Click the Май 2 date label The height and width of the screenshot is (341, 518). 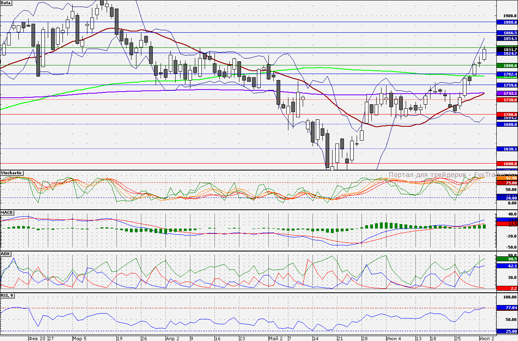click(276, 339)
